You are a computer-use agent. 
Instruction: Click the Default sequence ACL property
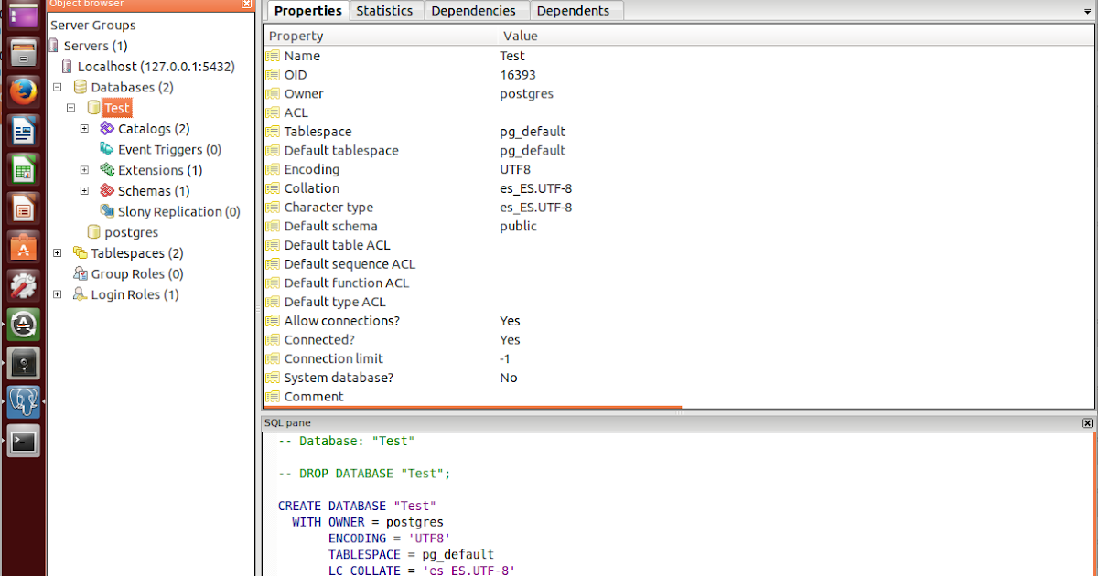click(x=350, y=264)
